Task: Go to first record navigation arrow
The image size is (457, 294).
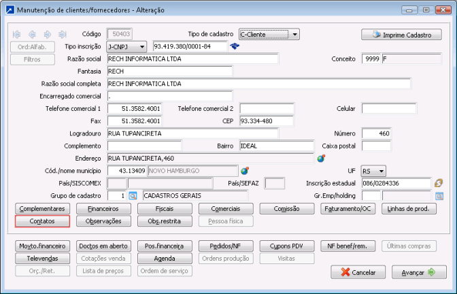Action: click(16, 35)
